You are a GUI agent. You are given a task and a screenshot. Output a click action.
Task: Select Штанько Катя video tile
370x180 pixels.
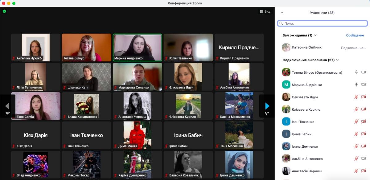point(87,76)
